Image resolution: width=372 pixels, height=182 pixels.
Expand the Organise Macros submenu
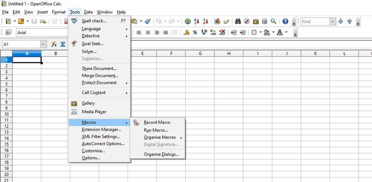click(160, 137)
